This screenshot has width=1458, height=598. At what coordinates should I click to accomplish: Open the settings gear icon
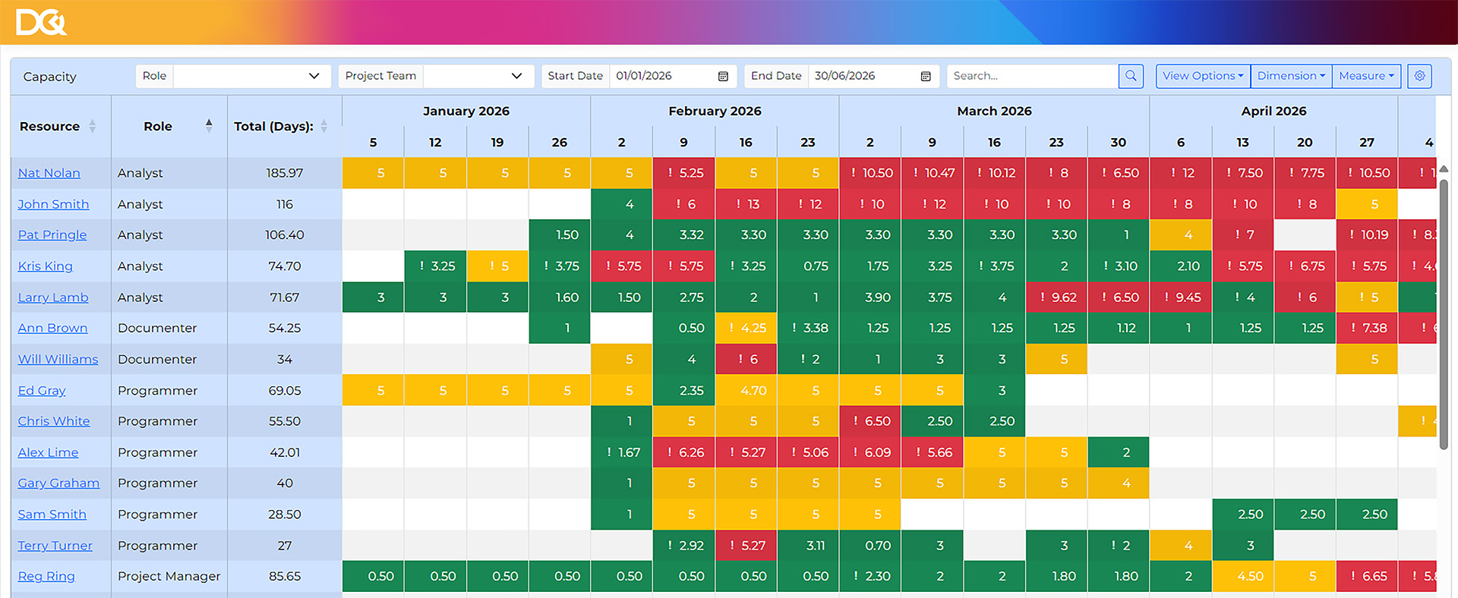coord(1419,76)
